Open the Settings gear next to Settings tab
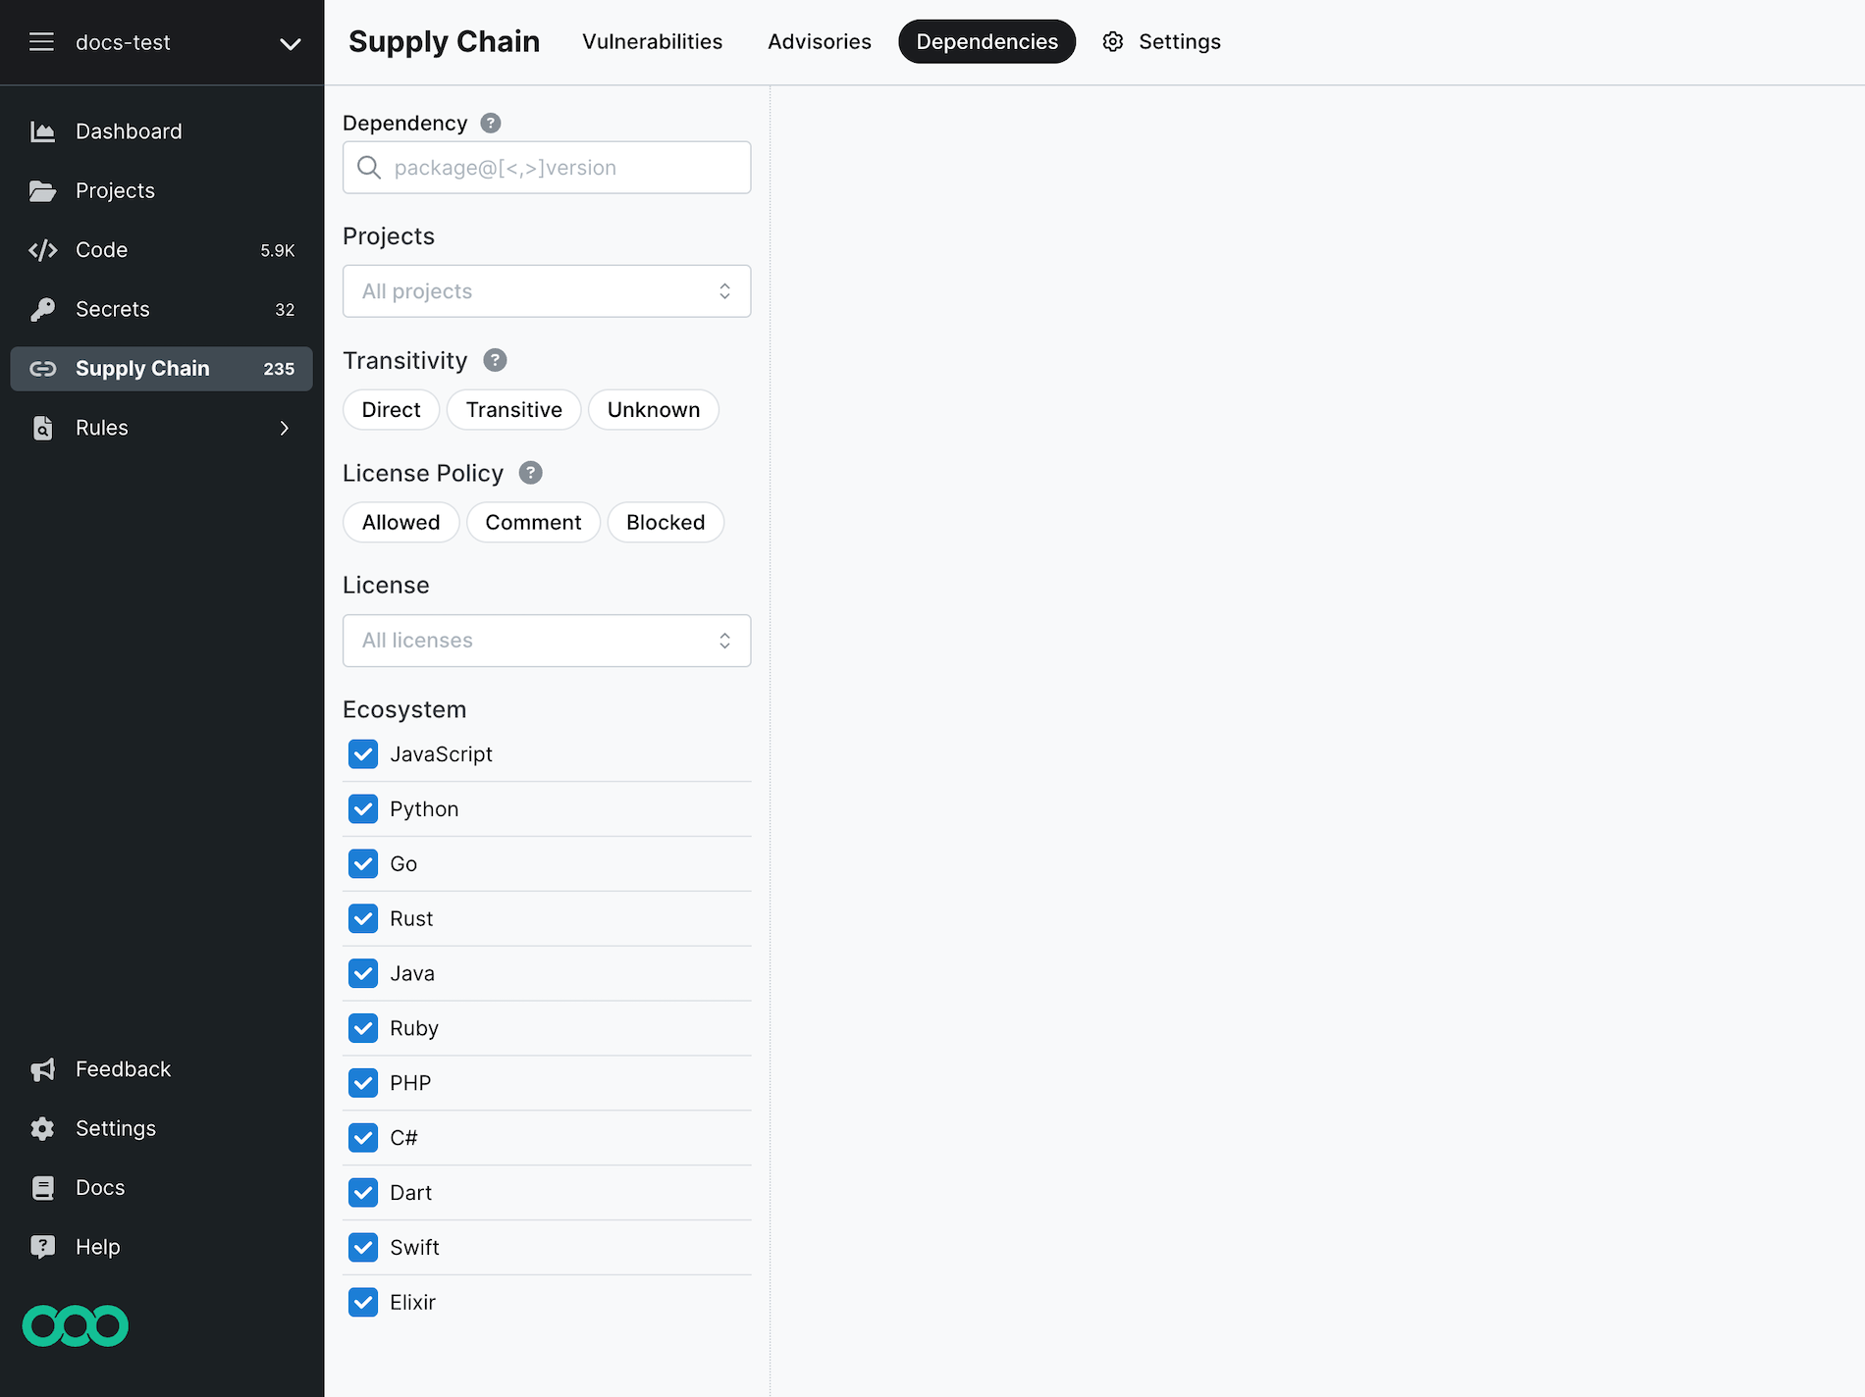The image size is (1865, 1397). point(1112,41)
